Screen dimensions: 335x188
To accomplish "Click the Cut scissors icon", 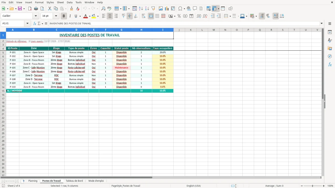I will tap(50, 9).
